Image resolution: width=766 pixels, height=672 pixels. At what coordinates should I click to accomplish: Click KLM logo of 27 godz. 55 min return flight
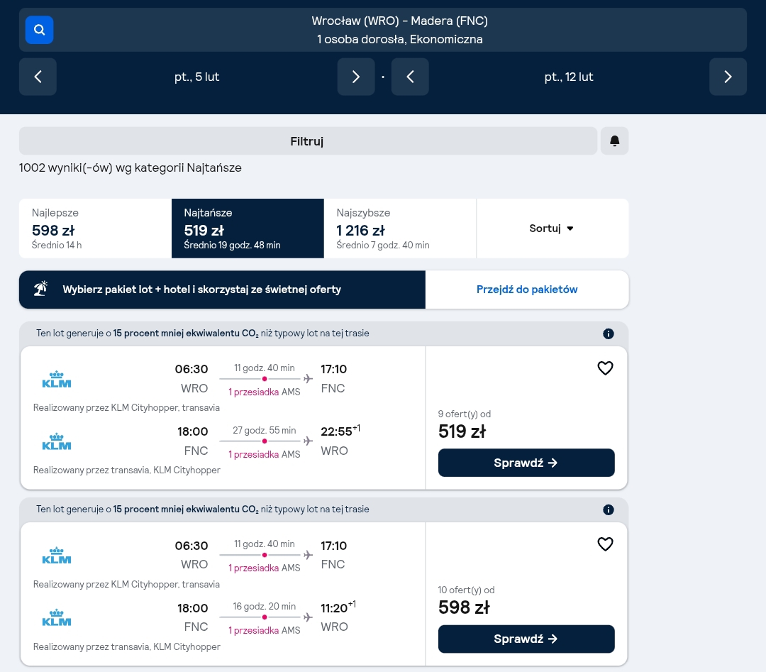pos(57,441)
